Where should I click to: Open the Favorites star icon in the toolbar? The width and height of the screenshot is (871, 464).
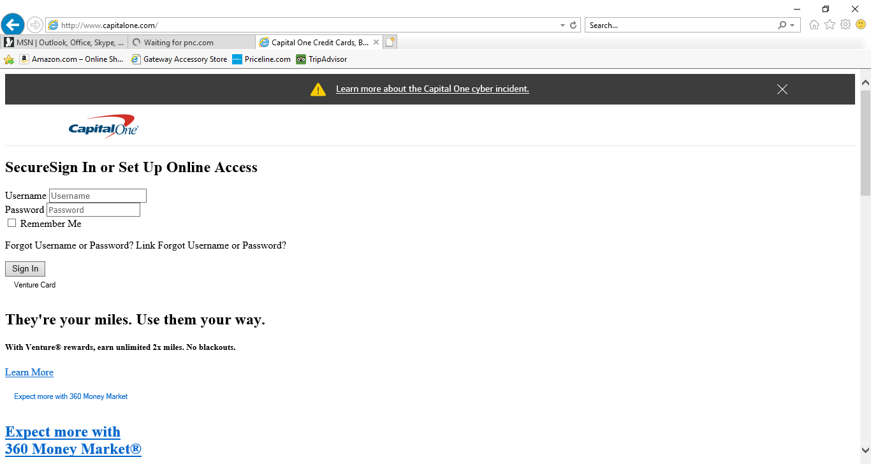click(830, 25)
